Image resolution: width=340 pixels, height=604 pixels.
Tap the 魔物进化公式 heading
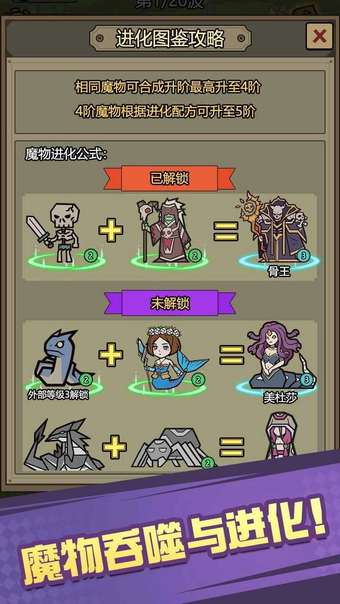pos(66,154)
